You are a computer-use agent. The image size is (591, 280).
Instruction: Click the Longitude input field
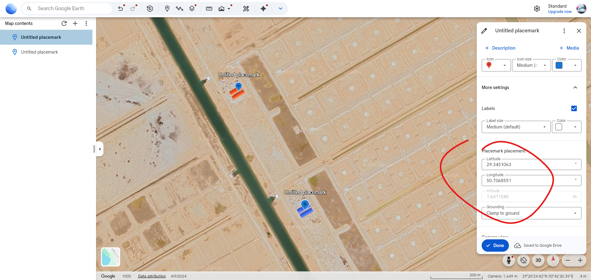(532, 181)
